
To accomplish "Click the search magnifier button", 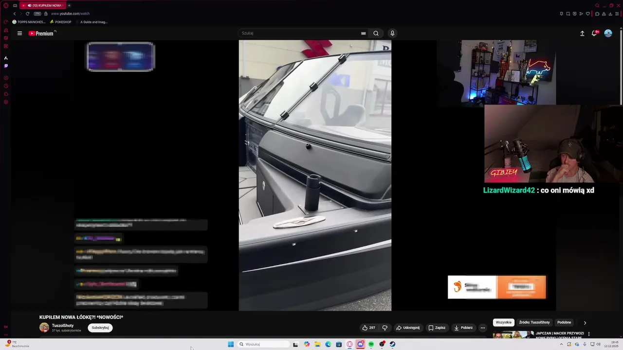I will 376,34.
